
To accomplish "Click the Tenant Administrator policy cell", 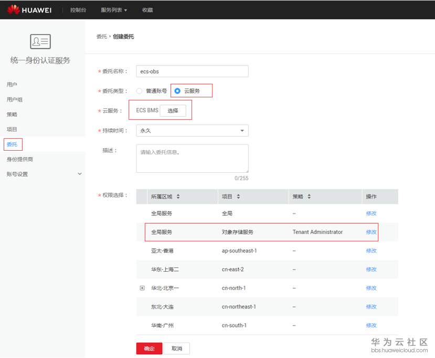I will [x=317, y=232].
